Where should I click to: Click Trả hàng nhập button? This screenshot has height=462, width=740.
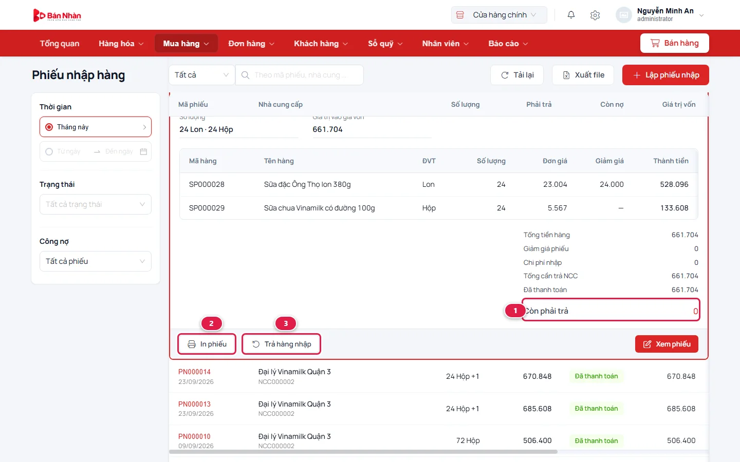pyautogui.click(x=281, y=344)
